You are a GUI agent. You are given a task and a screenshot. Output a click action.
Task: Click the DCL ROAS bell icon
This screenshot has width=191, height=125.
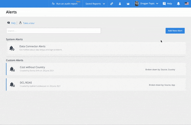pyautogui.click(x=12, y=85)
